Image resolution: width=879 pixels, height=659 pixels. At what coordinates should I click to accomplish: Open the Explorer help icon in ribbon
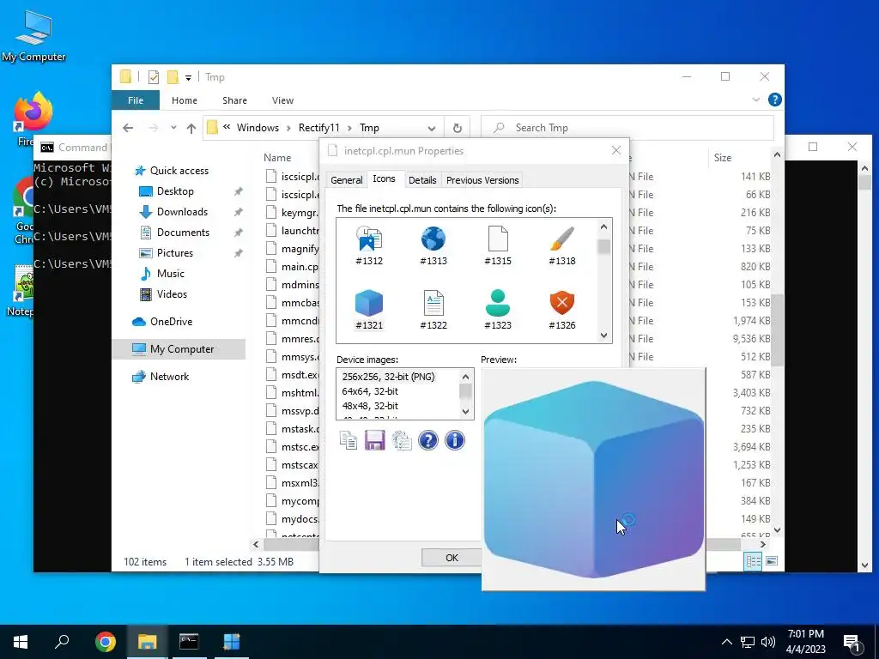(x=775, y=100)
